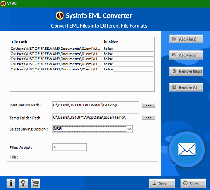Click the Sysinfo logo in the title bar
210x190 pixels.
[x=3, y=3]
